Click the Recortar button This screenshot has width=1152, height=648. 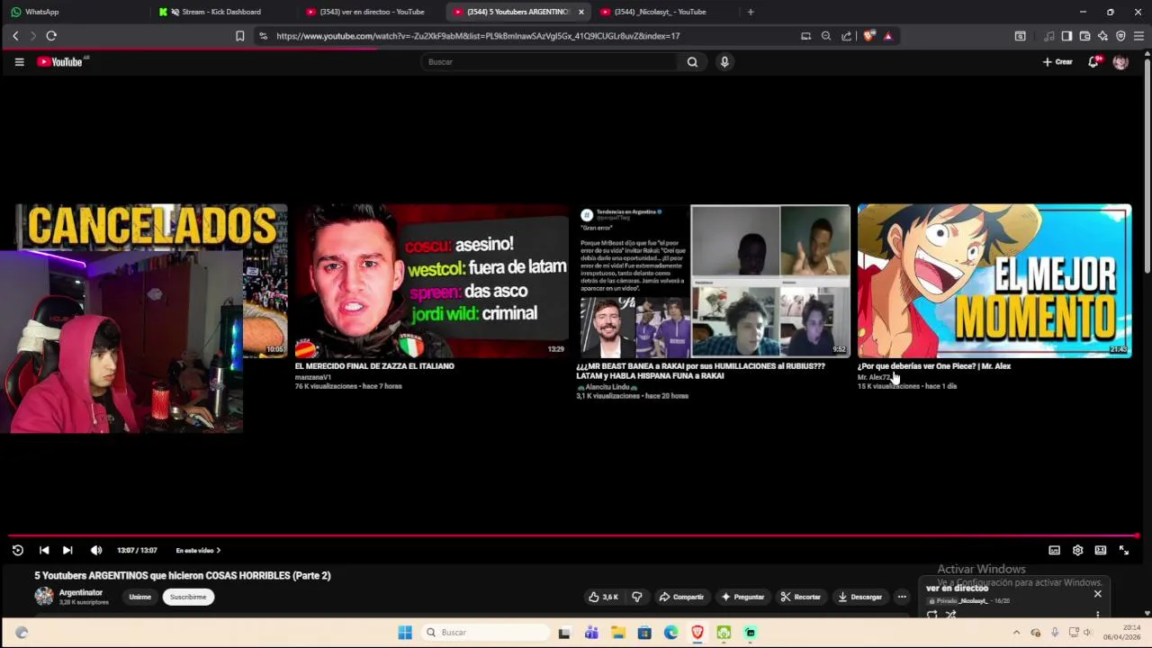(x=800, y=597)
